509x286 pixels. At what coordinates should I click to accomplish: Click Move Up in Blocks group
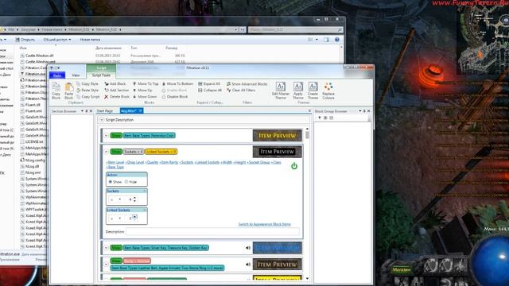(142, 90)
